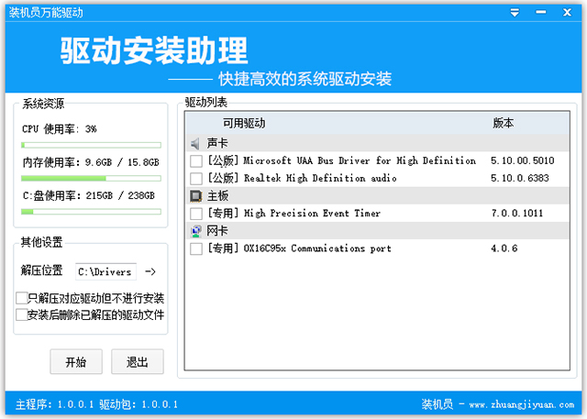This screenshot has width=587, height=419.
Task: Click the CPU 使用率 progress bar
Action: pyautogui.click(x=91, y=145)
